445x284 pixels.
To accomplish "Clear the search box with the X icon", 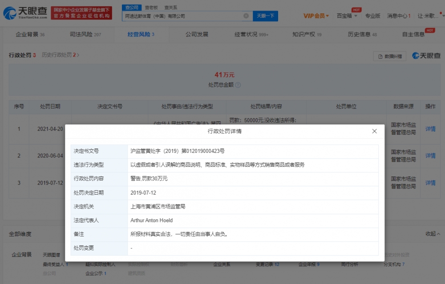I will pyautogui.click(x=246, y=16).
